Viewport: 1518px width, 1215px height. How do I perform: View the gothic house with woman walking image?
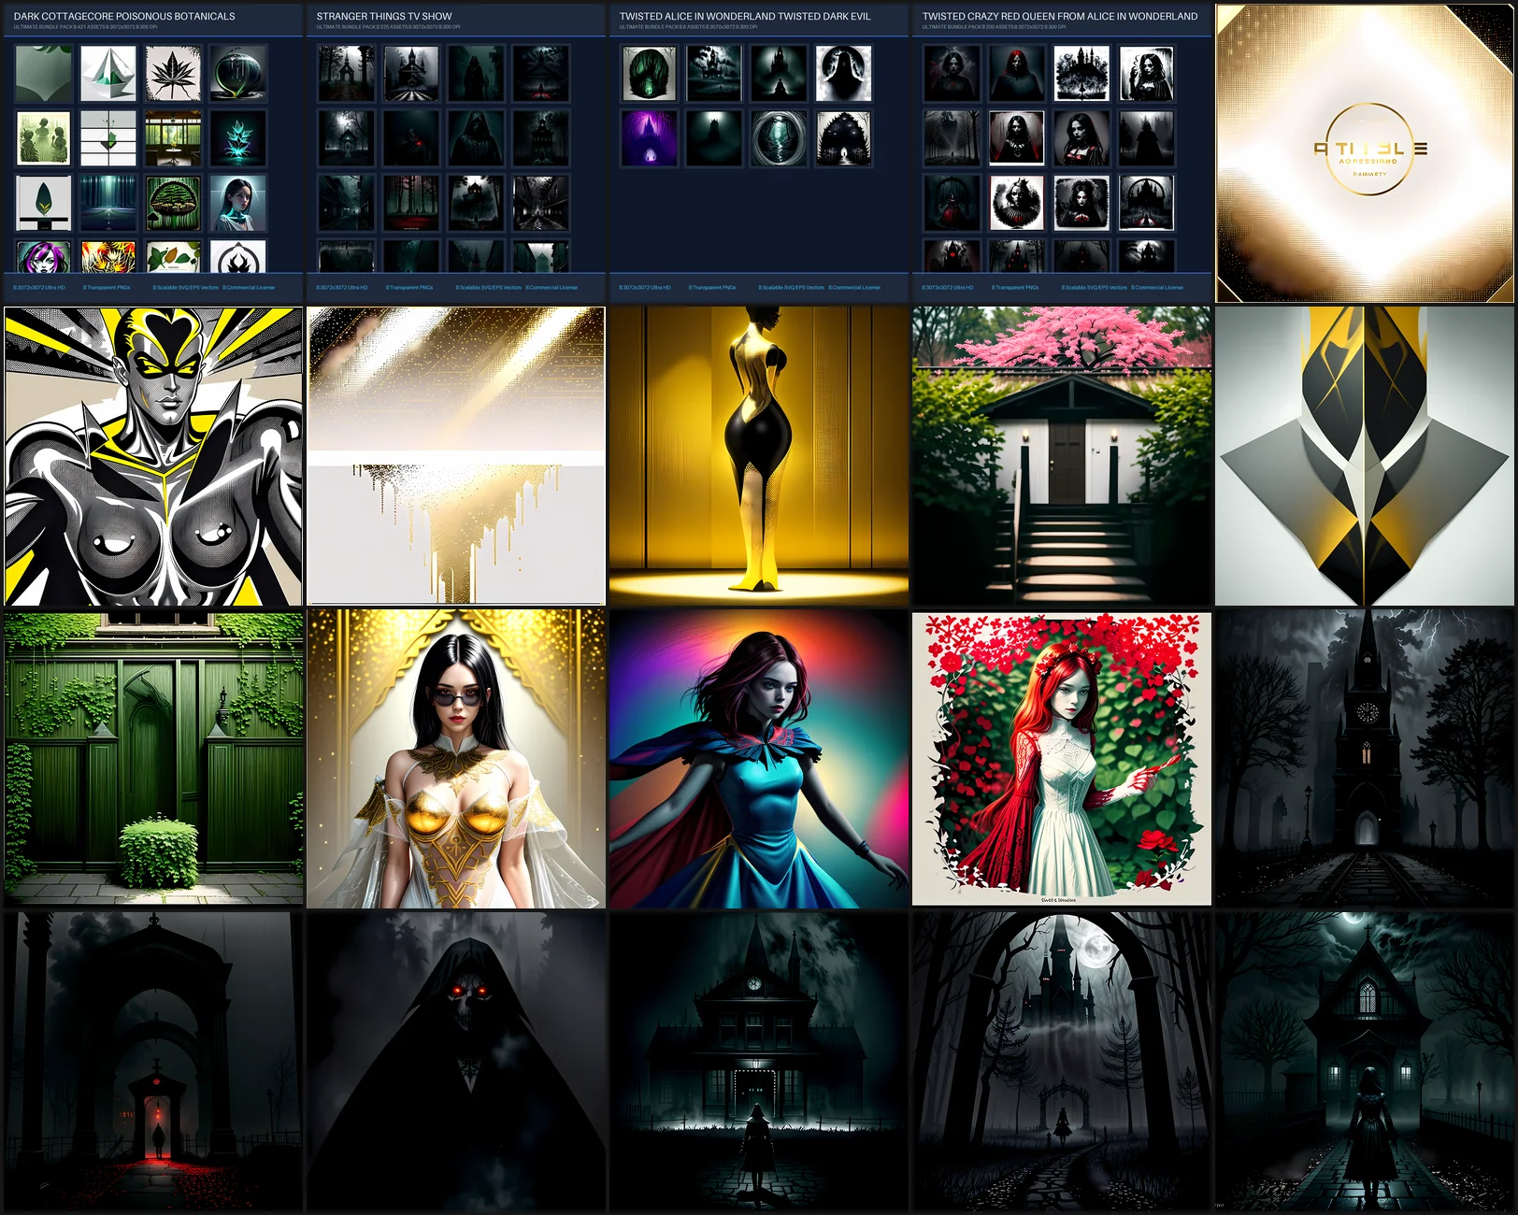(1365, 1062)
